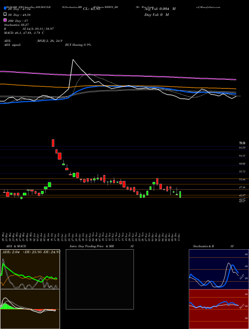The width and height of the screenshot is (249, 329).
Task: Click the 33.27 value label in Stochastics panel
Action: tap(242, 277)
